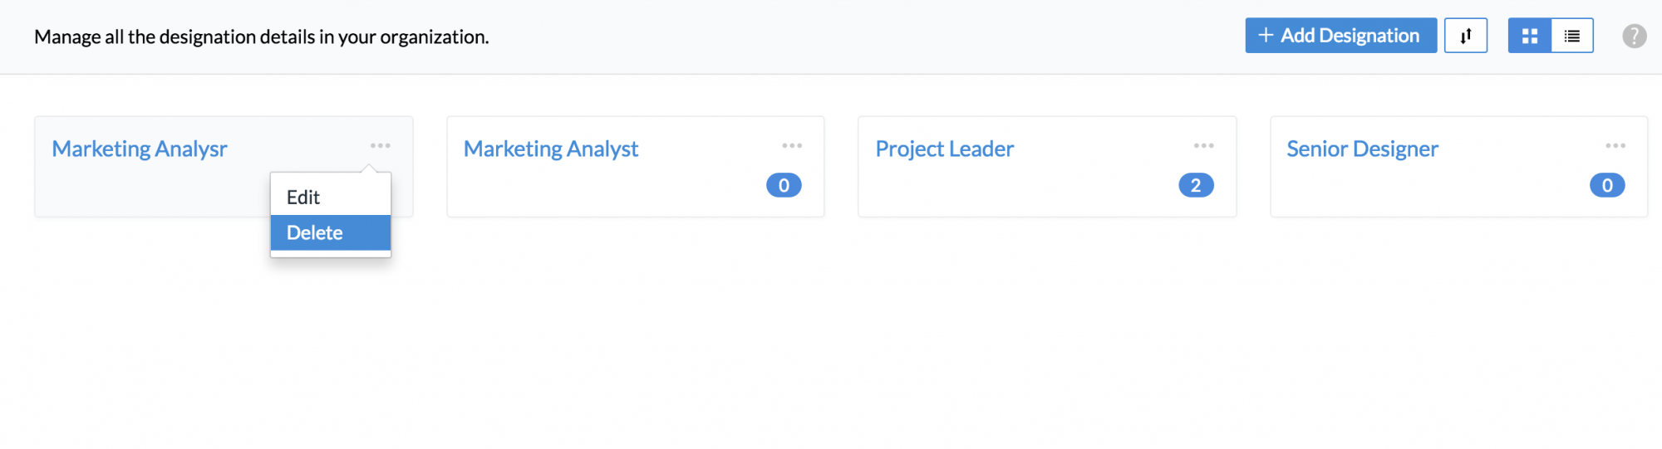This screenshot has width=1662, height=449.
Task: Expand more options for Senior Designer
Action: click(x=1615, y=145)
